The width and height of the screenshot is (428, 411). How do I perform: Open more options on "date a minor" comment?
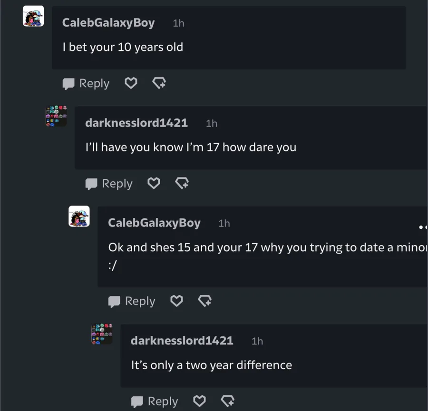pyautogui.click(x=423, y=227)
